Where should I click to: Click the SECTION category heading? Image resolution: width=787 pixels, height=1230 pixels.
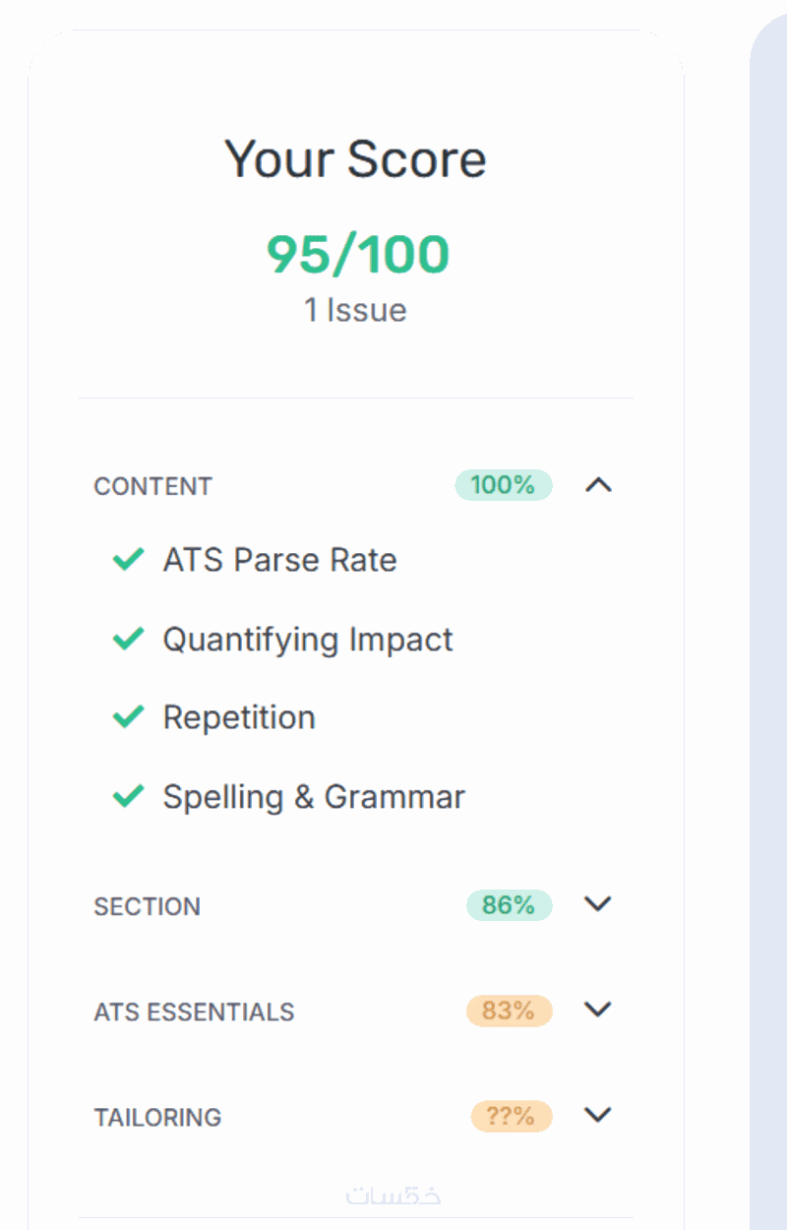(147, 906)
